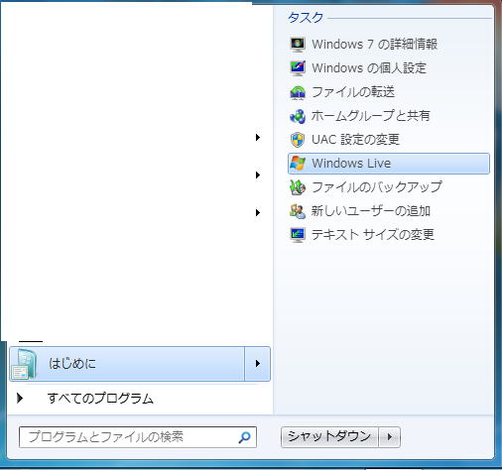
Task: Click the はじめに program icon
Action: pos(24,364)
